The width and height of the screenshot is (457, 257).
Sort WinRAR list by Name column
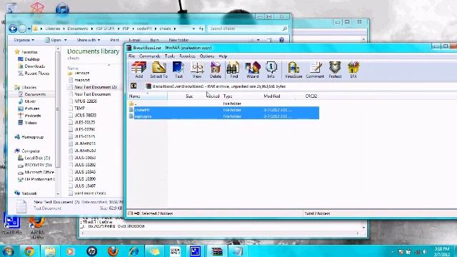147,96
